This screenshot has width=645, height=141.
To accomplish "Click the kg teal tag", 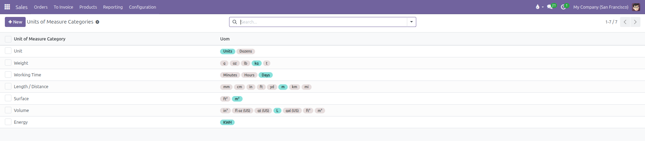I will pyautogui.click(x=256, y=63).
